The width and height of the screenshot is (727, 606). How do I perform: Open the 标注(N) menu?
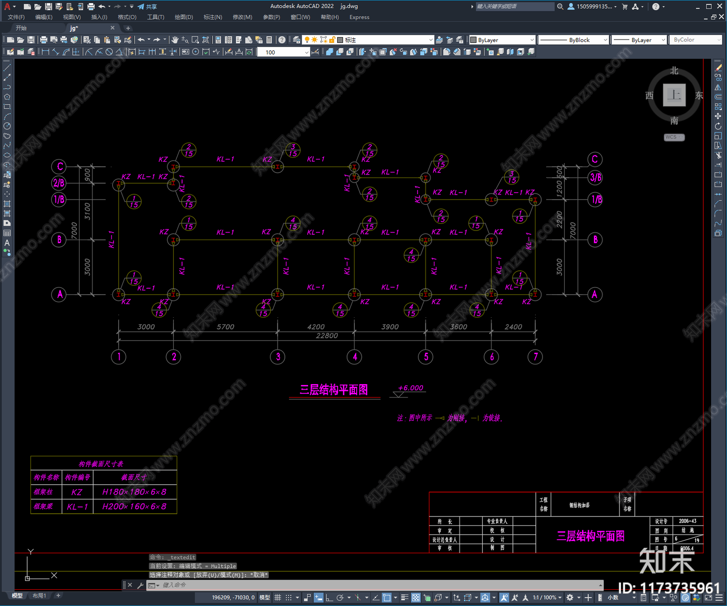point(213,17)
